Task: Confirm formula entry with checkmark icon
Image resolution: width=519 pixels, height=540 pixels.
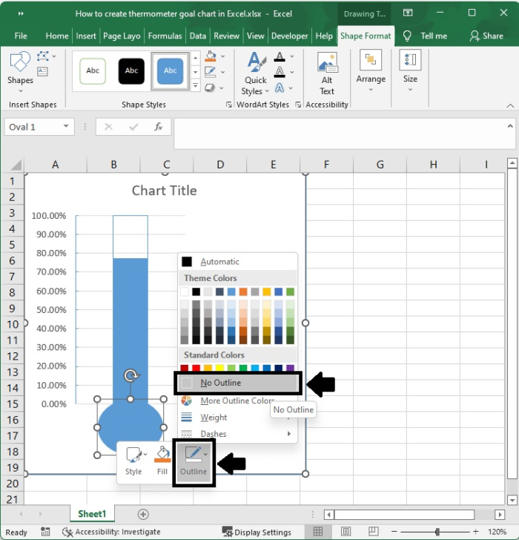Action: coord(133,127)
